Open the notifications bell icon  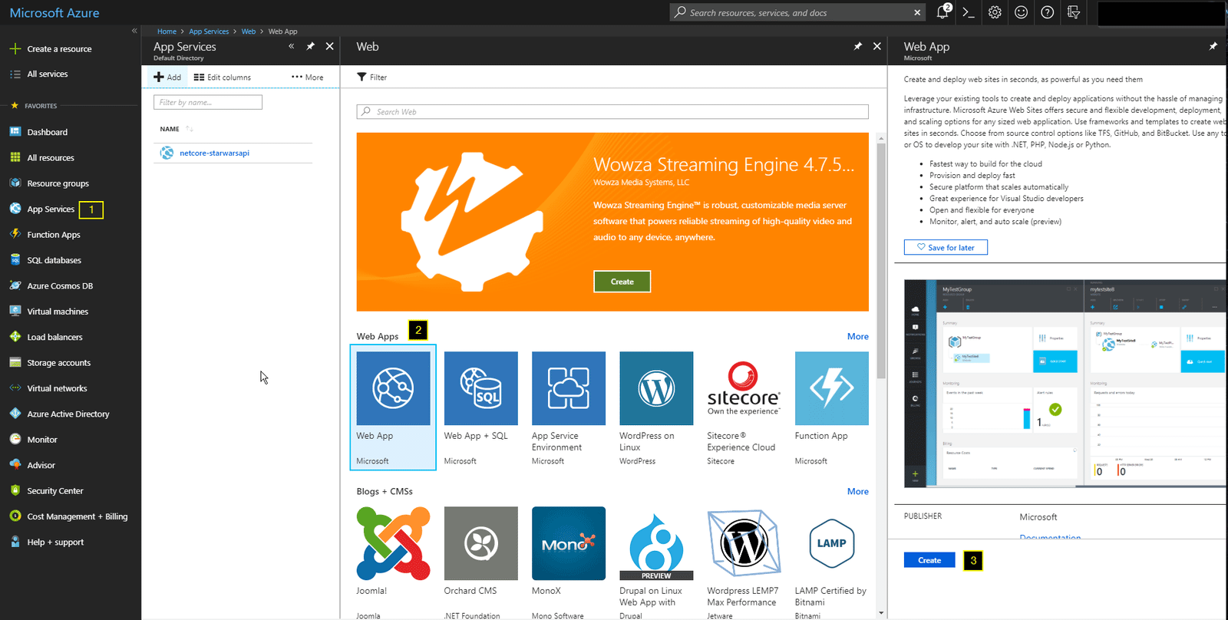coord(942,12)
